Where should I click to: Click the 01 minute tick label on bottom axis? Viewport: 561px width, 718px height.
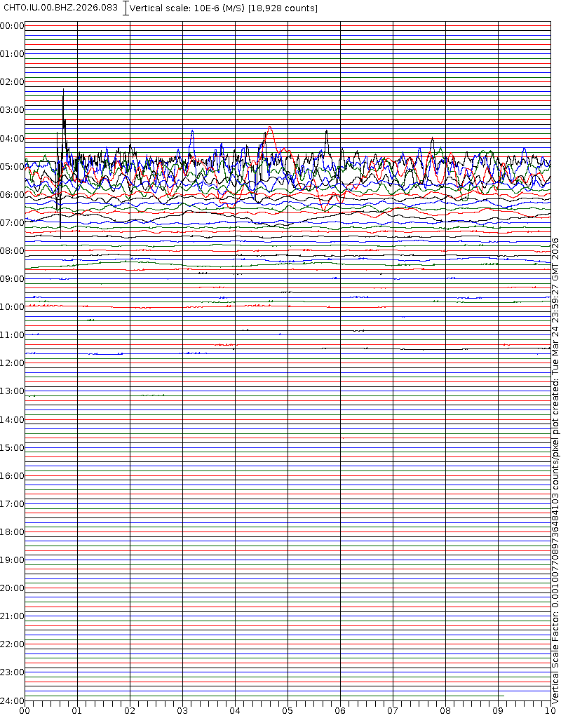[x=77, y=711]
